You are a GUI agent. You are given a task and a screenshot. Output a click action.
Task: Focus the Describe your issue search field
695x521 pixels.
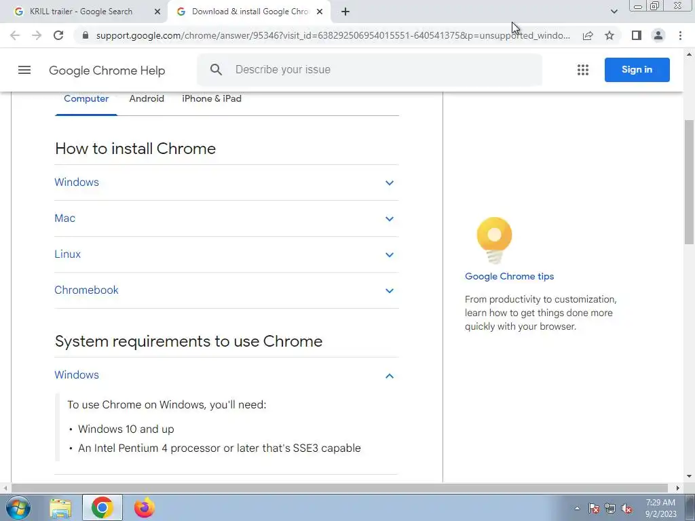point(369,70)
